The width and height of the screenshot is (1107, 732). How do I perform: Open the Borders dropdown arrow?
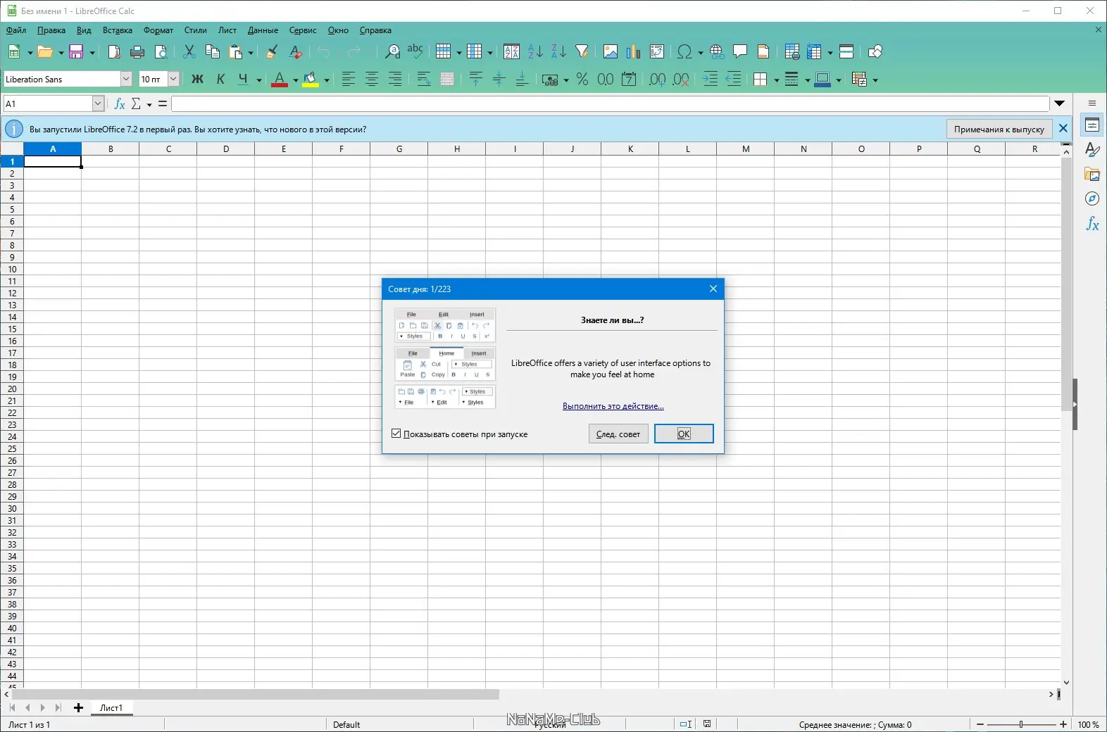[777, 80]
